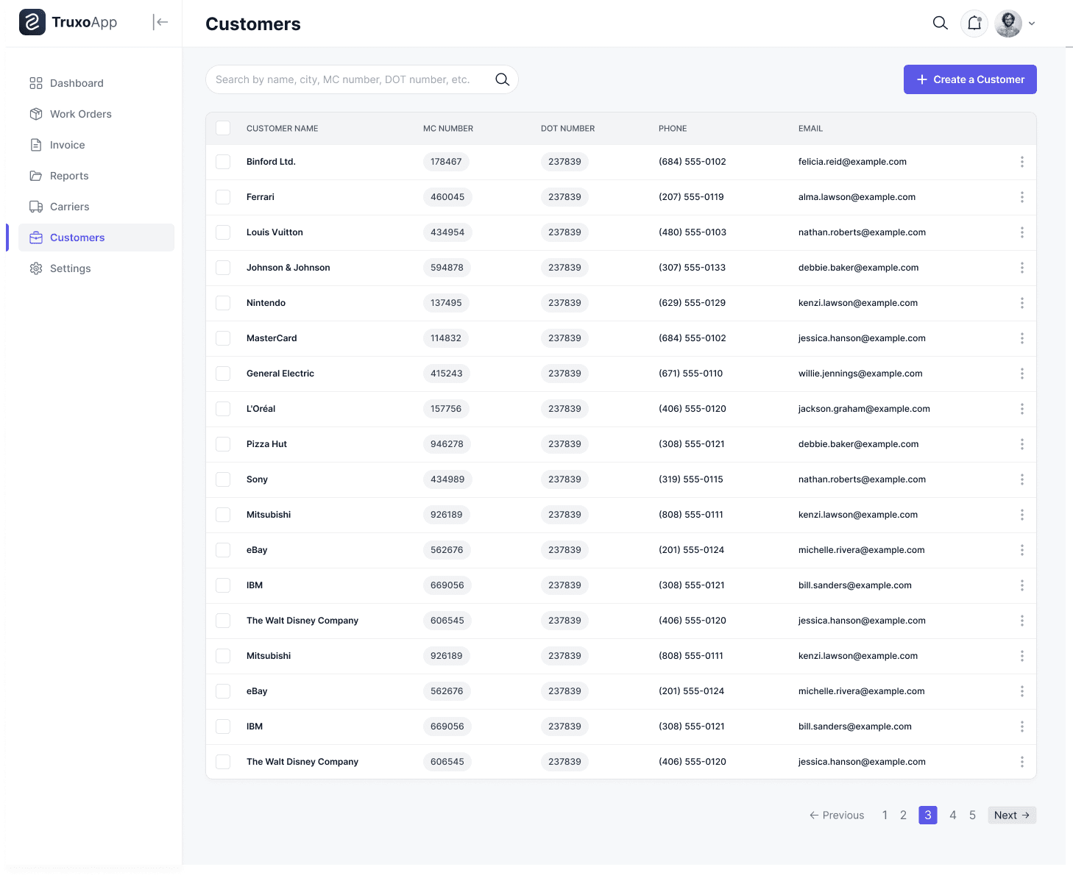Click the search box magnifier icon
The height and width of the screenshot is (878, 1073).
(503, 79)
